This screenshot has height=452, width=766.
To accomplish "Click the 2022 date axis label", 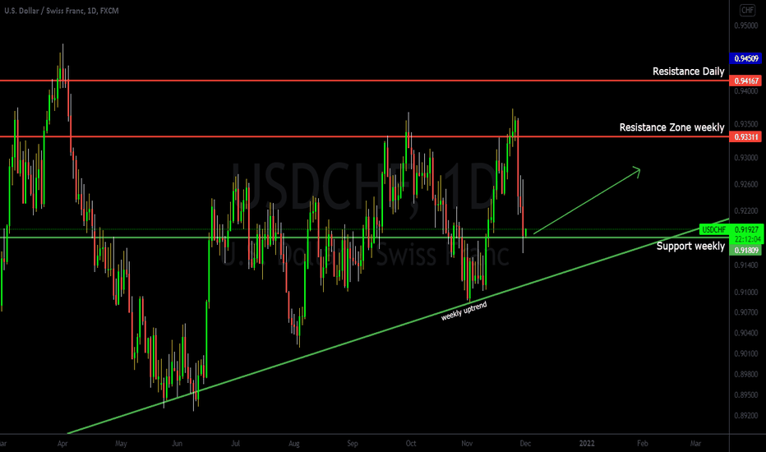I will point(587,444).
